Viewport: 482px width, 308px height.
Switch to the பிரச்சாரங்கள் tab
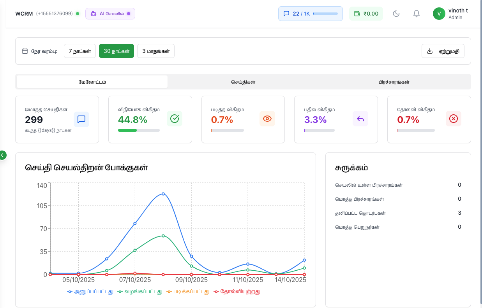(x=394, y=82)
